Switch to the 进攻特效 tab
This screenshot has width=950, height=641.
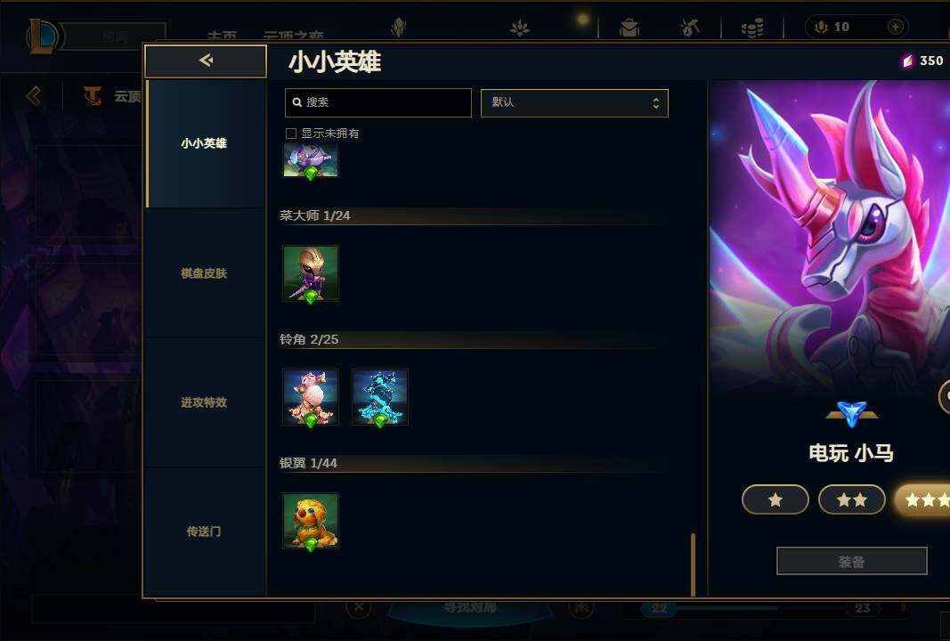tap(205, 402)
